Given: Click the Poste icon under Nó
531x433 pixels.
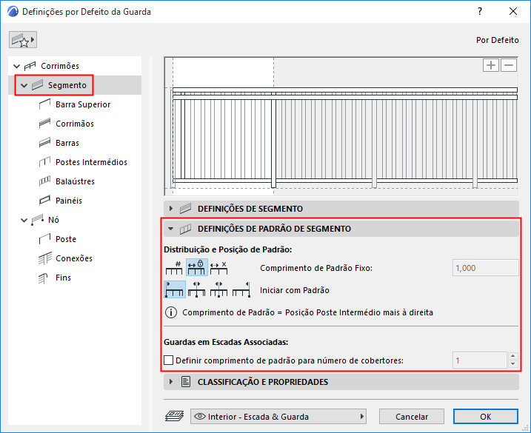Looking at the screenshot, I should (44, 239).
